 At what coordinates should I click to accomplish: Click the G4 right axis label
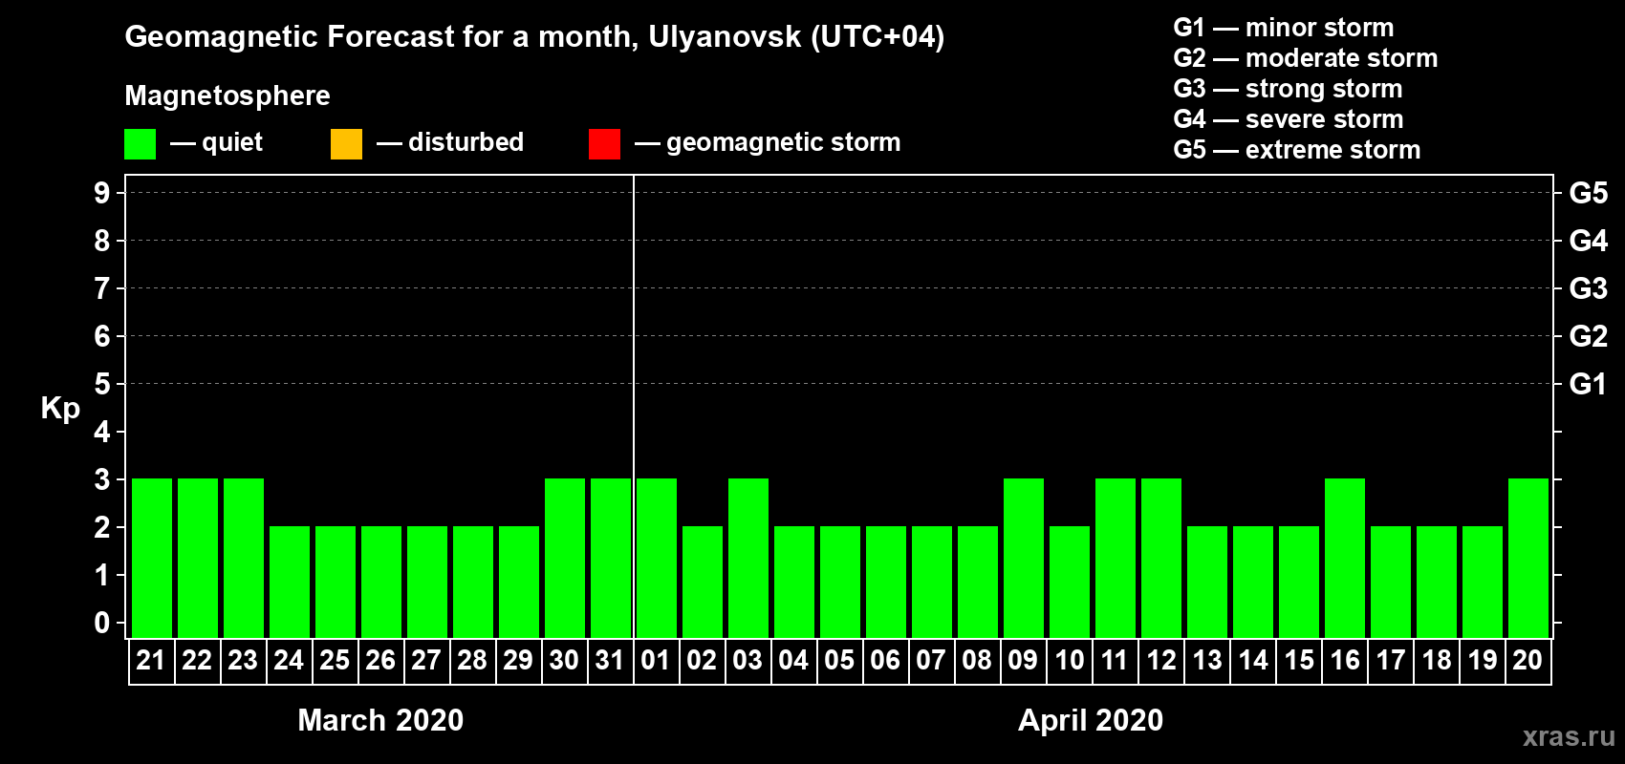1588,241
